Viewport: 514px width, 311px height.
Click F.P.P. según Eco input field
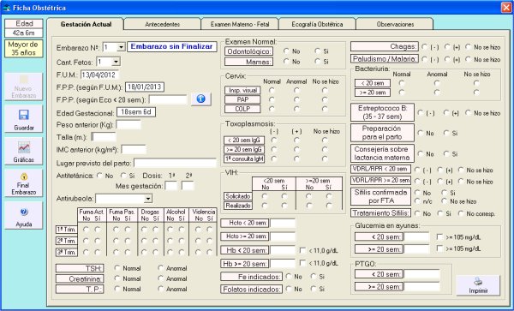click(168, 99)
